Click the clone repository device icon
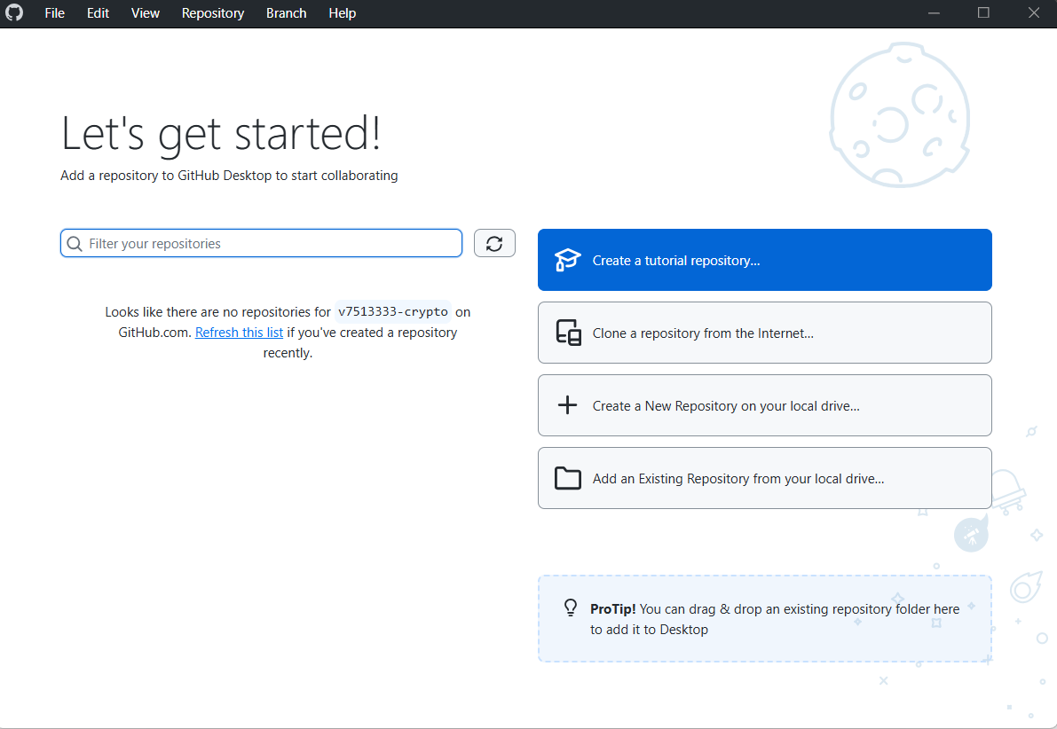 pos(568,333)
